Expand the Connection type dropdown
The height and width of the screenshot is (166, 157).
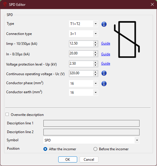tap(83, 34)
